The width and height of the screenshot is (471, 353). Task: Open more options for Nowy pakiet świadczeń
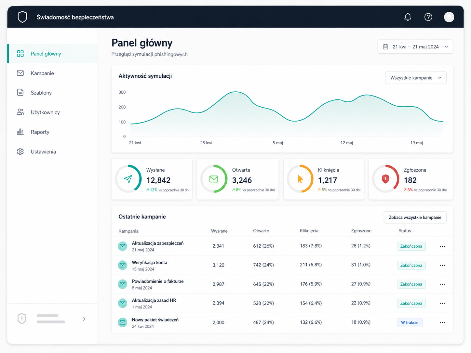click(x=442, y=322)
